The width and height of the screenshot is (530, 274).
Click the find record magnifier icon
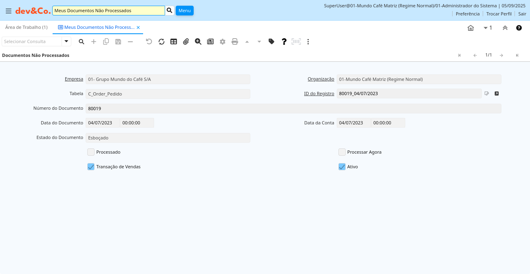point(82,41)
